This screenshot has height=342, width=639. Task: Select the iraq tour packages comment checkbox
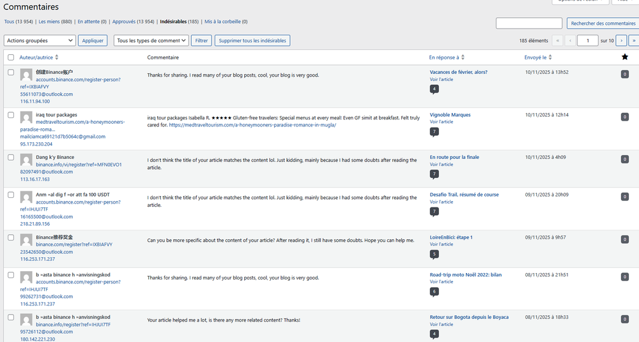click(11, 115)
